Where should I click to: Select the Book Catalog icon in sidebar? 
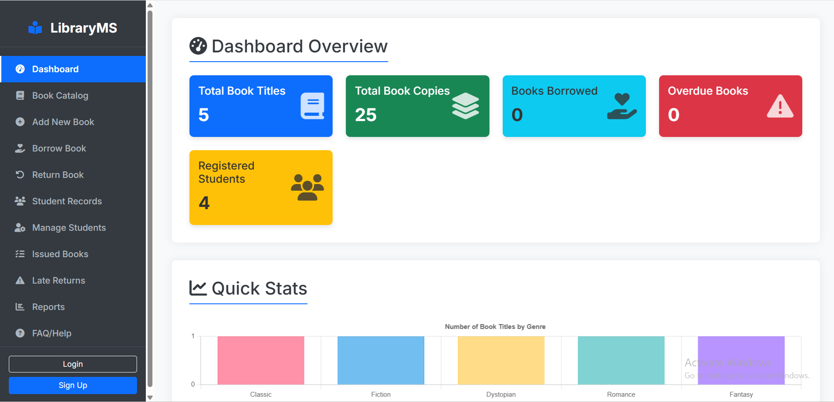(x=20, y=95)
